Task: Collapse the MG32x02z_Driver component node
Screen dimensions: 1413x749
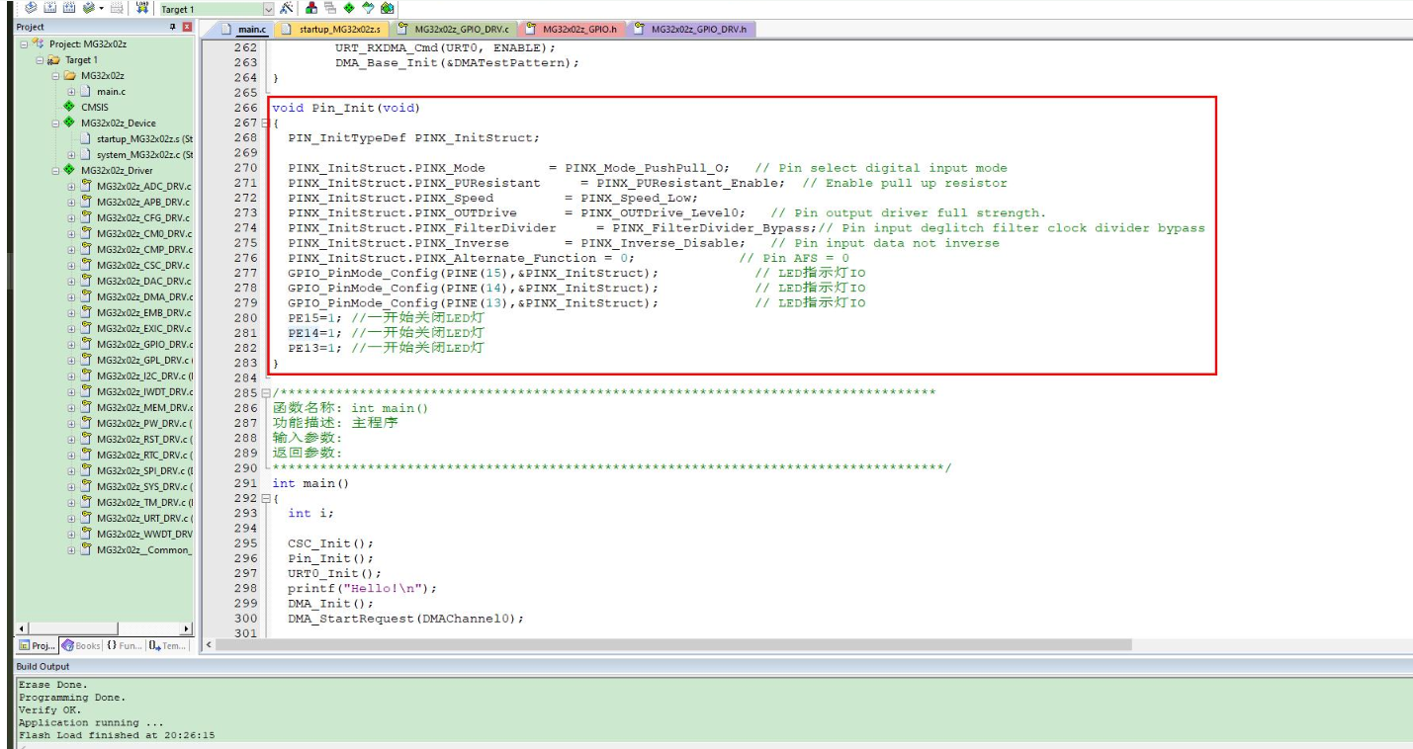Action: [x=56, y=171]
